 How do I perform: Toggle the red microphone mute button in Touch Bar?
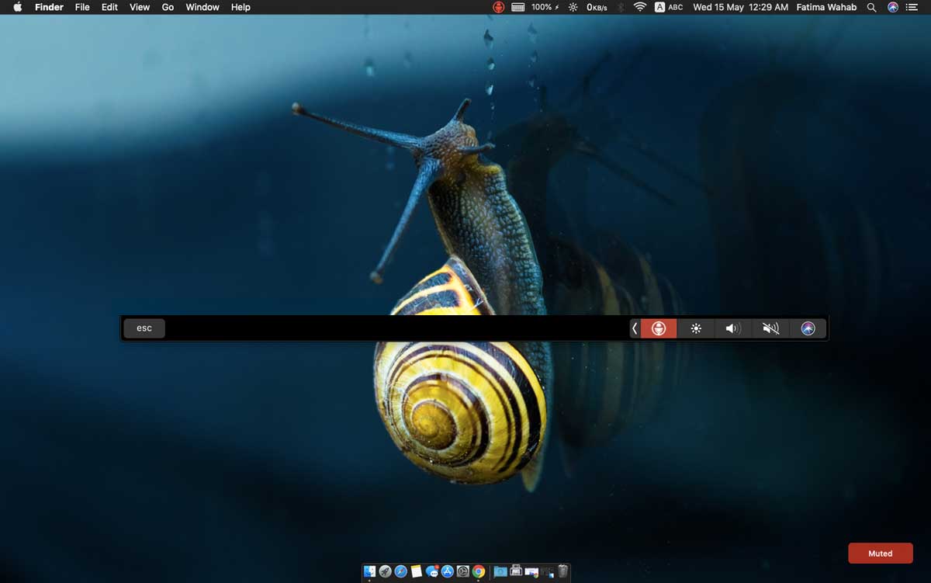pyautogui.click(x=659, y=328)
